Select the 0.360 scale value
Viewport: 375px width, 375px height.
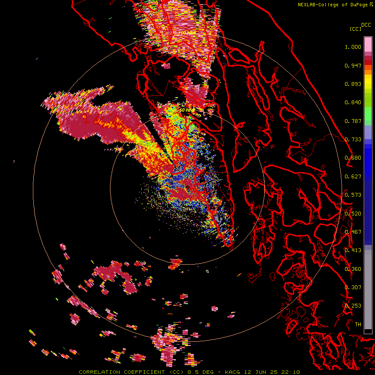click(x=353, y=269)
